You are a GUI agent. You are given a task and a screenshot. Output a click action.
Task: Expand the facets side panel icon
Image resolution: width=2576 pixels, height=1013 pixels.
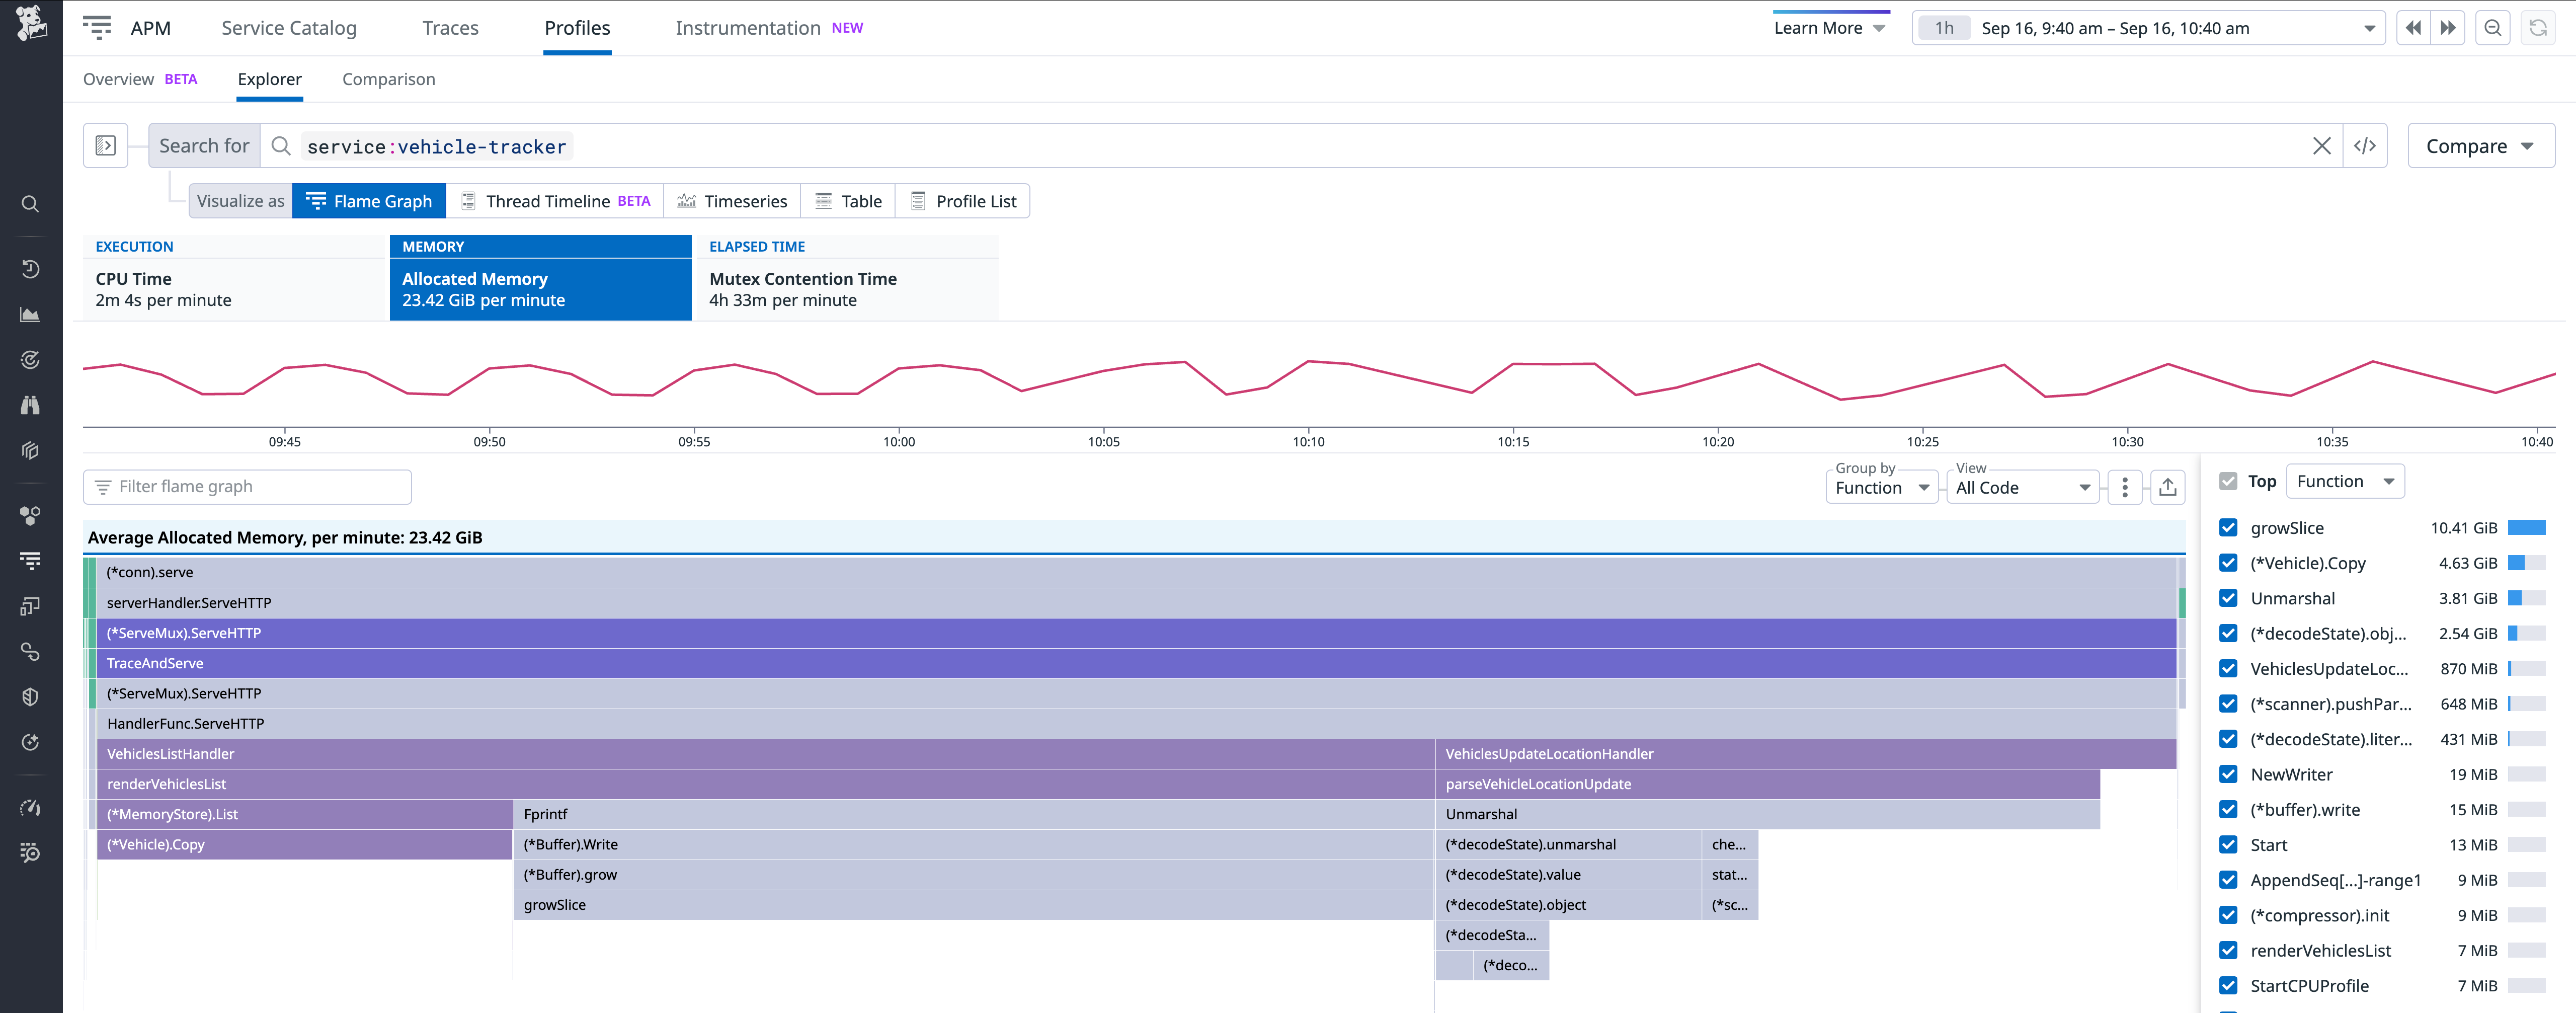pos(105,146)
